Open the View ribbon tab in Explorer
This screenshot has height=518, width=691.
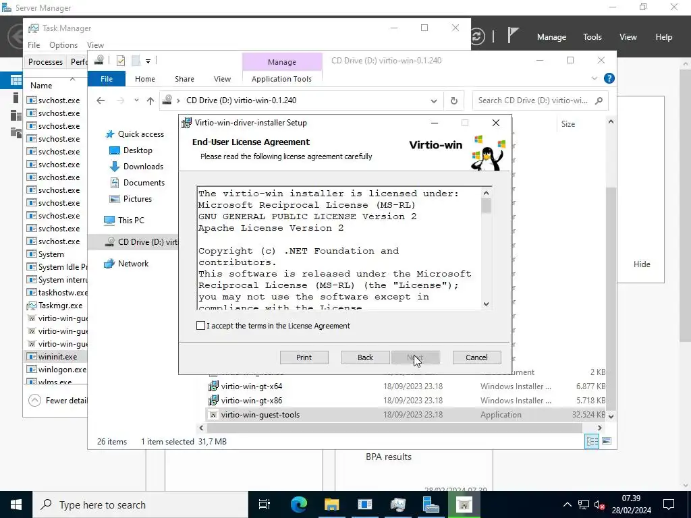(x=222, y=79)
